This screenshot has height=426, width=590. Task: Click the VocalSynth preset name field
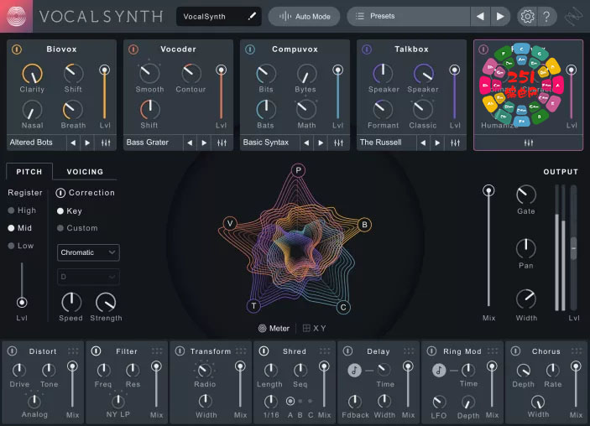[218, 17]
